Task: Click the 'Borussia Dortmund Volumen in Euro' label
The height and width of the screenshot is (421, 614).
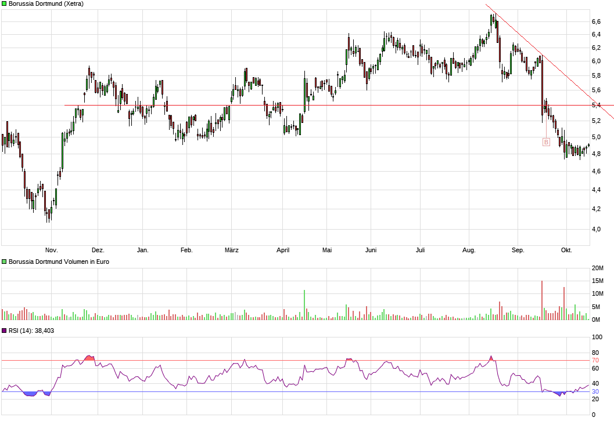Action: pos(59,262)
